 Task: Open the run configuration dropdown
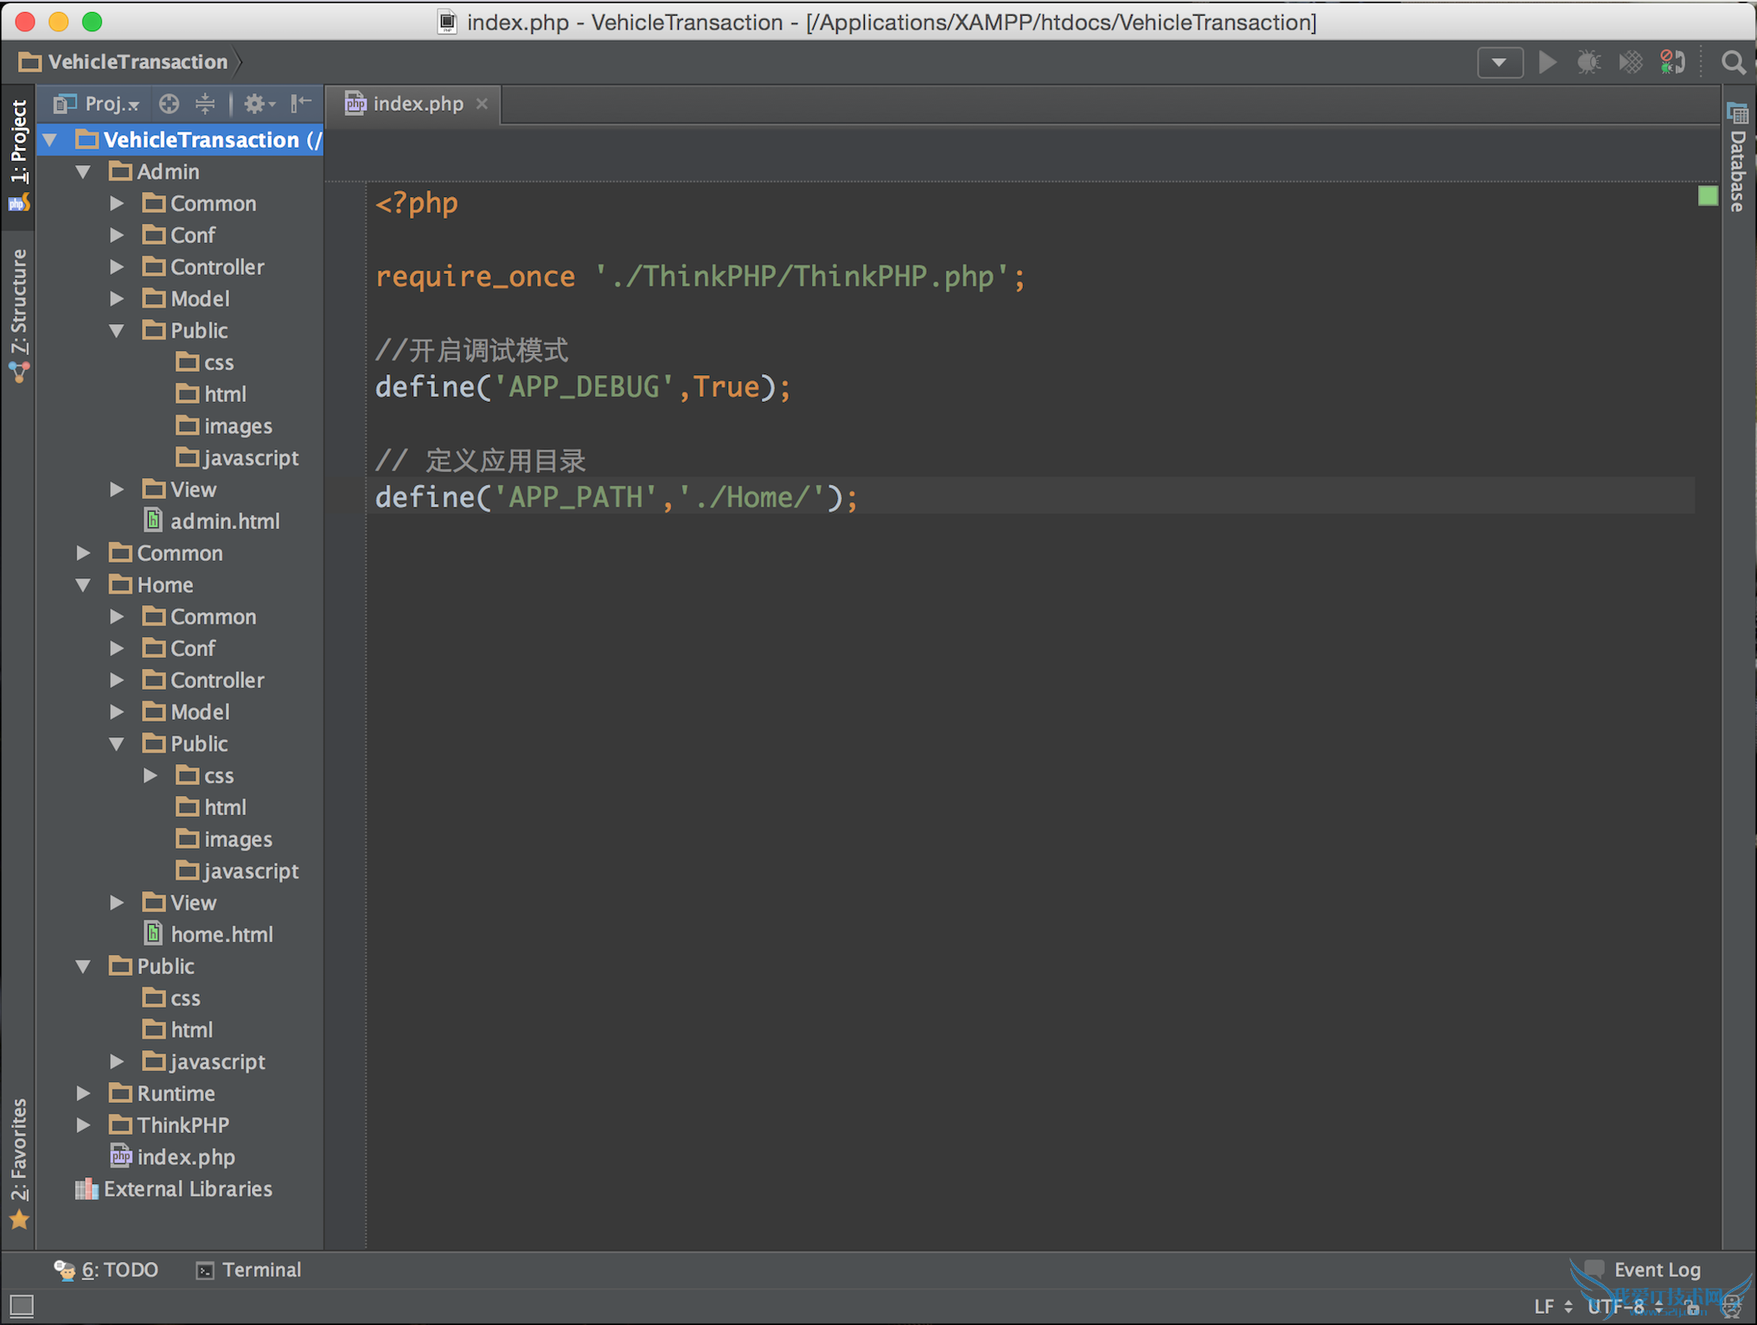click(1499, 62)
